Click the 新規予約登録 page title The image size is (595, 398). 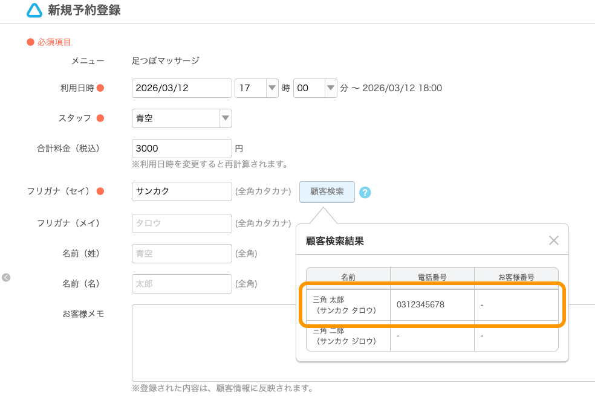83,10
